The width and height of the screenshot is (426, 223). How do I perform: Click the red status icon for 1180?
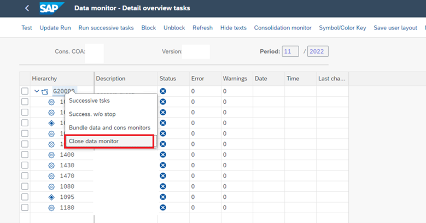[x=163, y=208]
